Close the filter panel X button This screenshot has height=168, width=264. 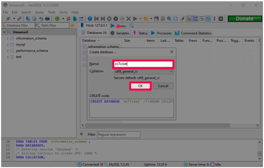coord(81,134)
